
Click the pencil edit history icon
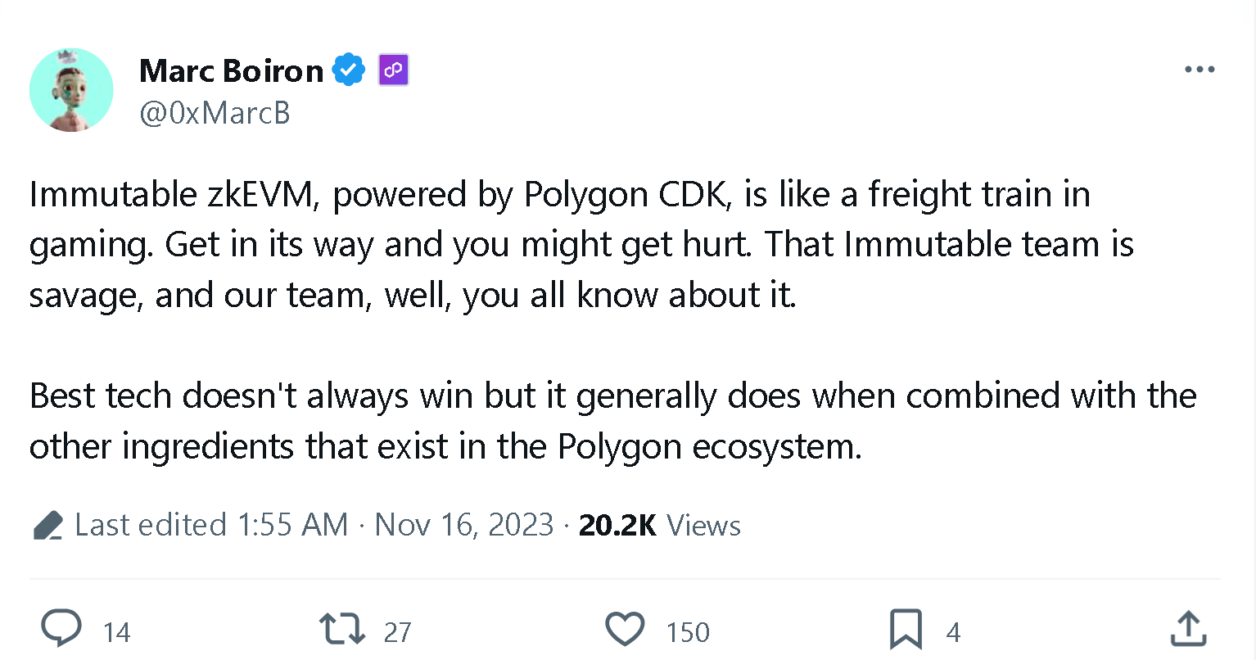[x=48, y=525]
